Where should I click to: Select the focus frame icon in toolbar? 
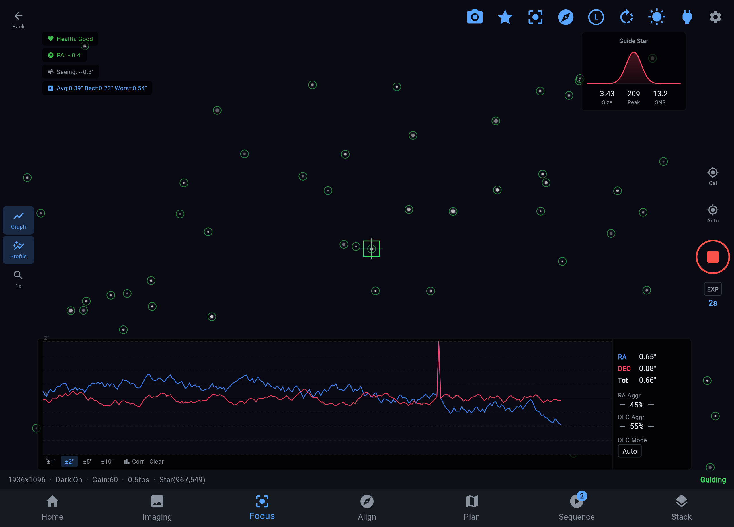tap(535, 17)
